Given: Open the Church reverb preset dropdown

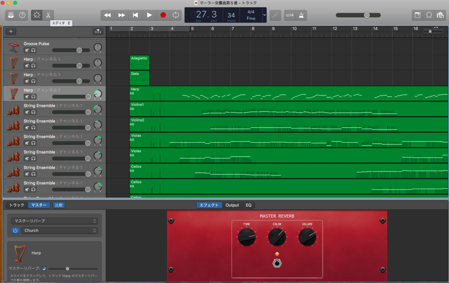Looking at the screenshot, I should tap(59, 230).
